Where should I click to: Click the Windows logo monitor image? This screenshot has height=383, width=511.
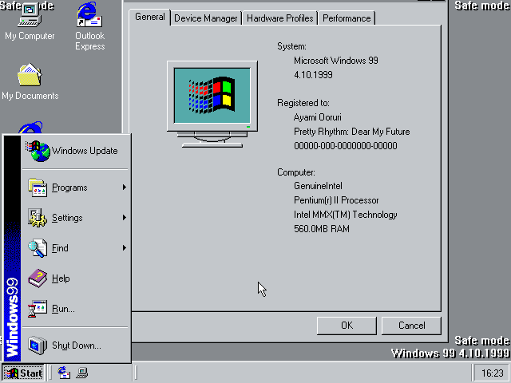pos(212,104)
